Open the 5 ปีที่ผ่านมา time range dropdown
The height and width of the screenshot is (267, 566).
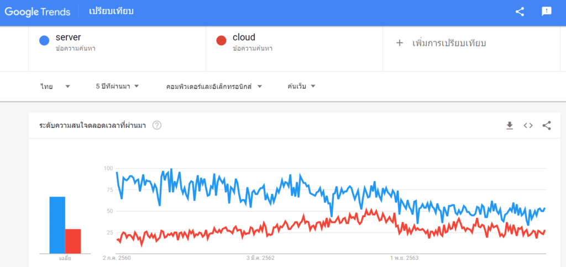click(x=117, y=87)
